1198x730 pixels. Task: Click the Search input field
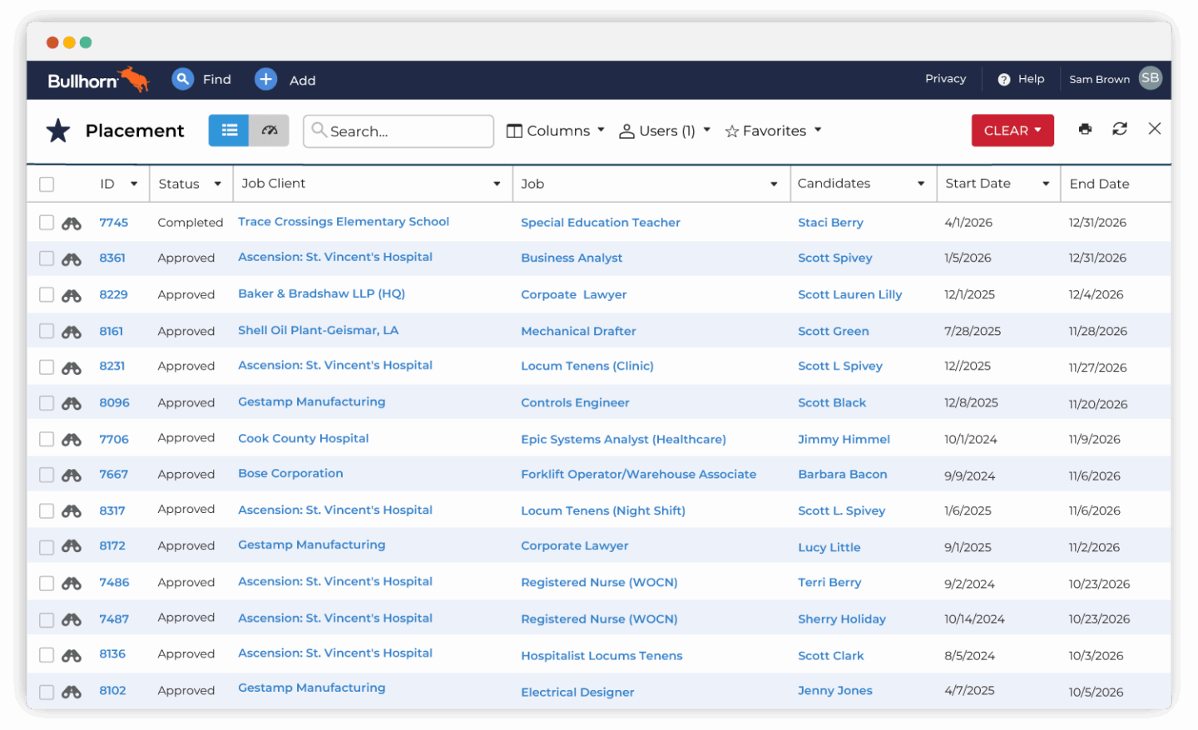399,131
